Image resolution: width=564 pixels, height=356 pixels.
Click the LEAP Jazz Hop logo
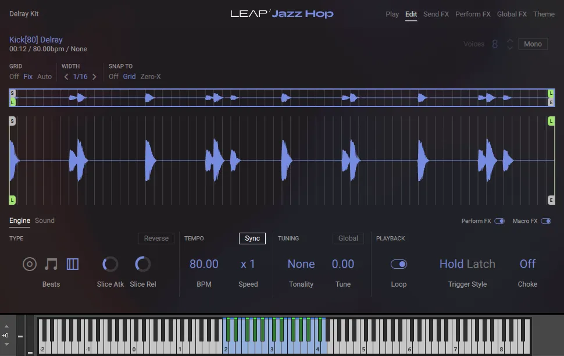click(283, 13)
